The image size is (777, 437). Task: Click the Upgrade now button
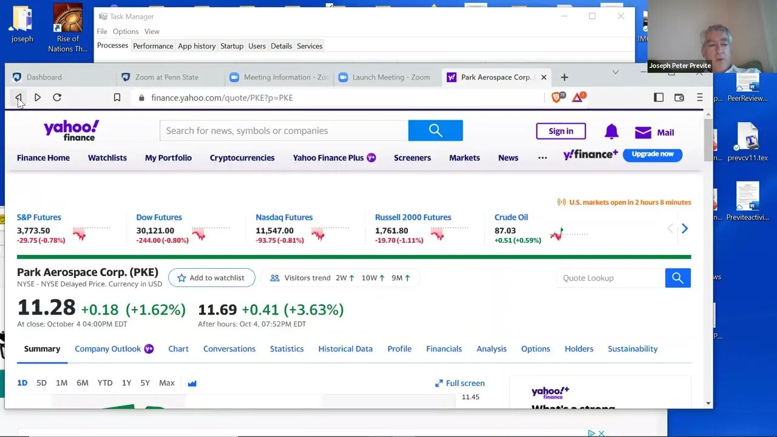pos(653,154)
